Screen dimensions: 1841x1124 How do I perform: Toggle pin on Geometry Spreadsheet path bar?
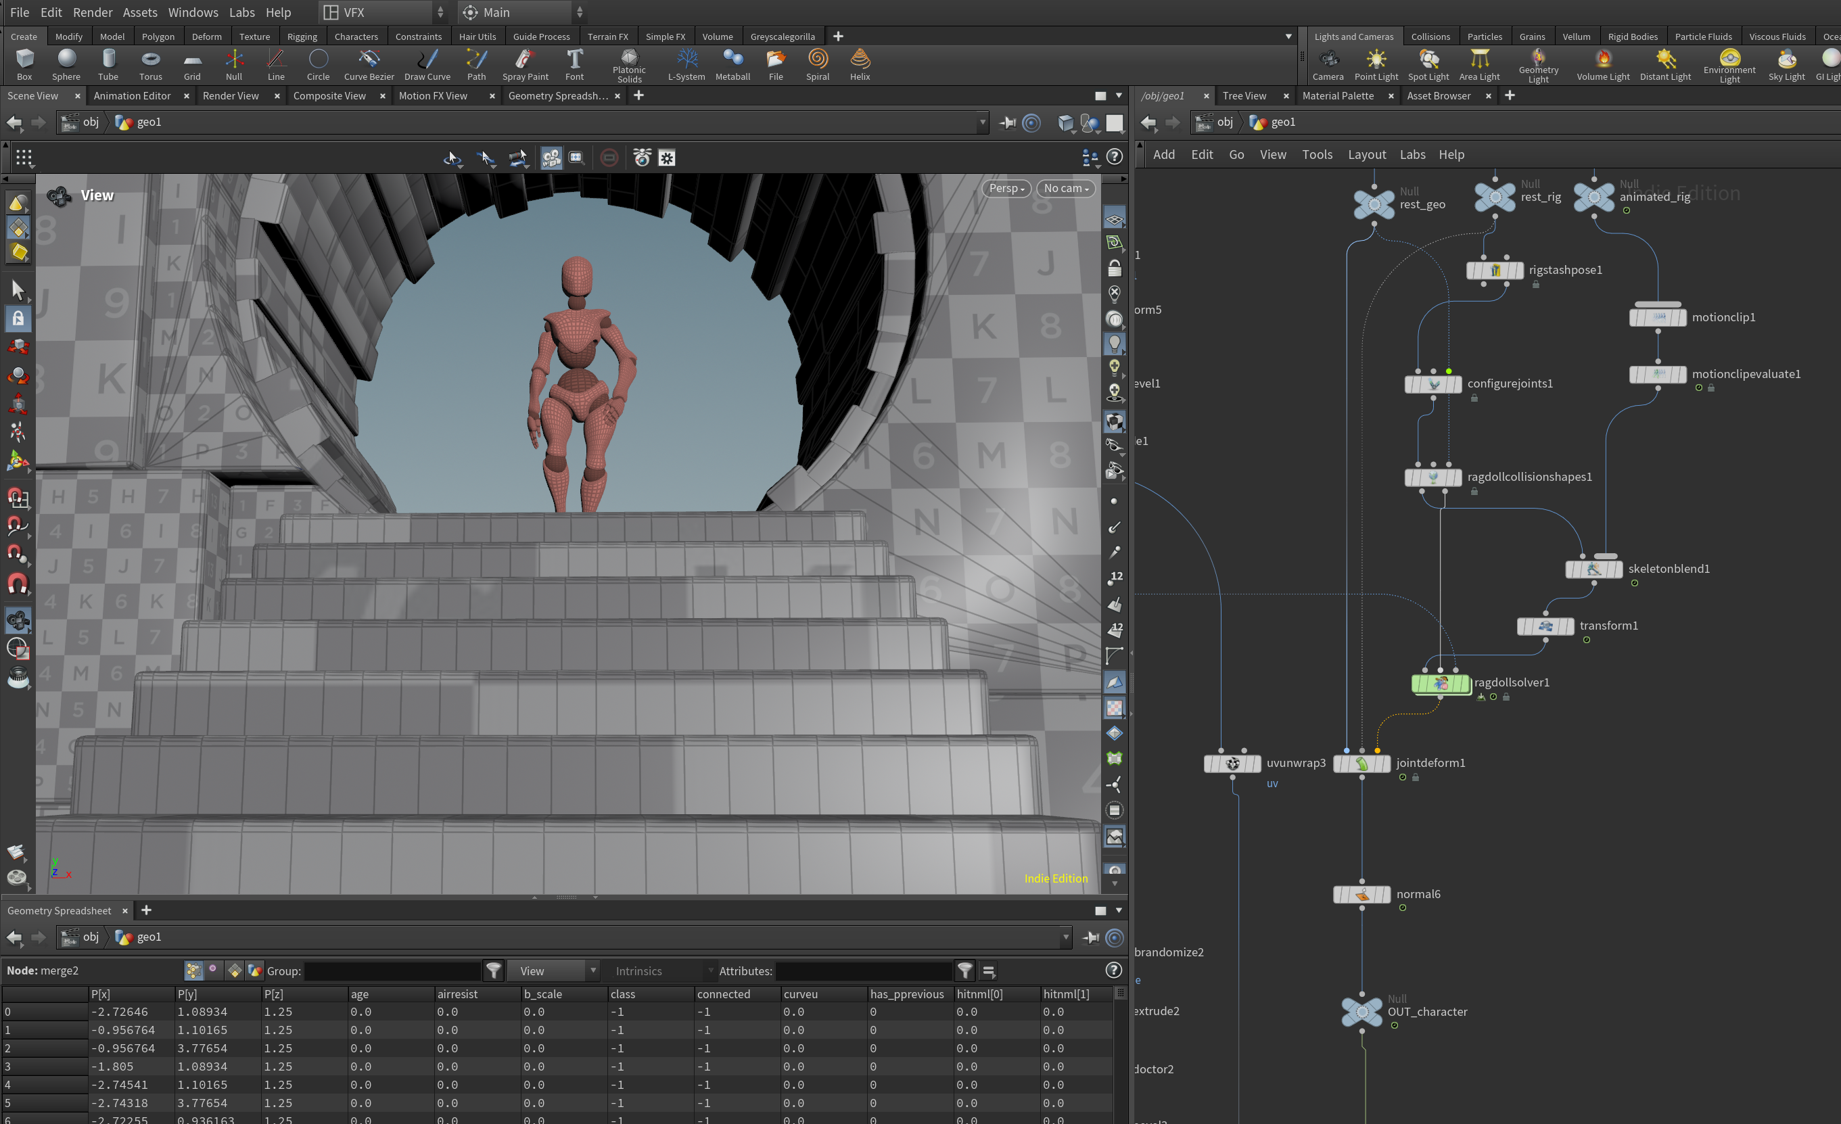1091,937
